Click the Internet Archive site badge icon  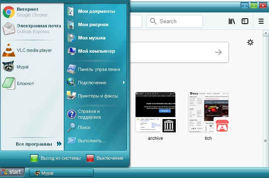click(x=169, y=126)
